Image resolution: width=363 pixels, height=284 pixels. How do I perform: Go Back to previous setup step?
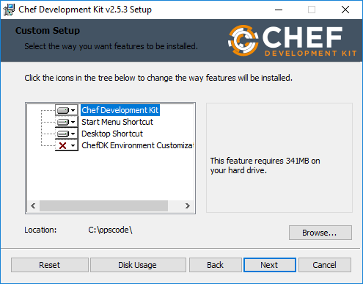(215, 265)
